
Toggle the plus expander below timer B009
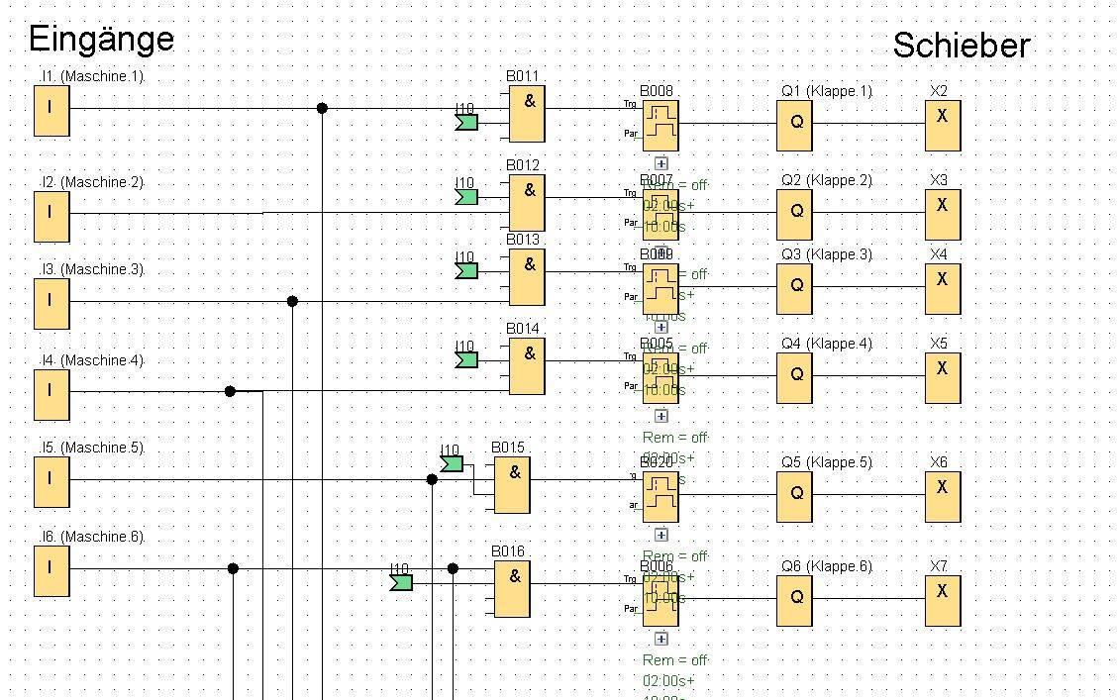[x=661, y=327]
